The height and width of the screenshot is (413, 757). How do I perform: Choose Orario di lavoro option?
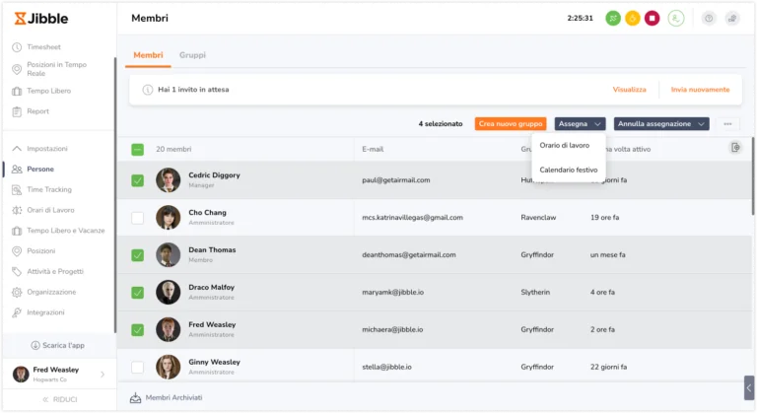tap(565, 145)
